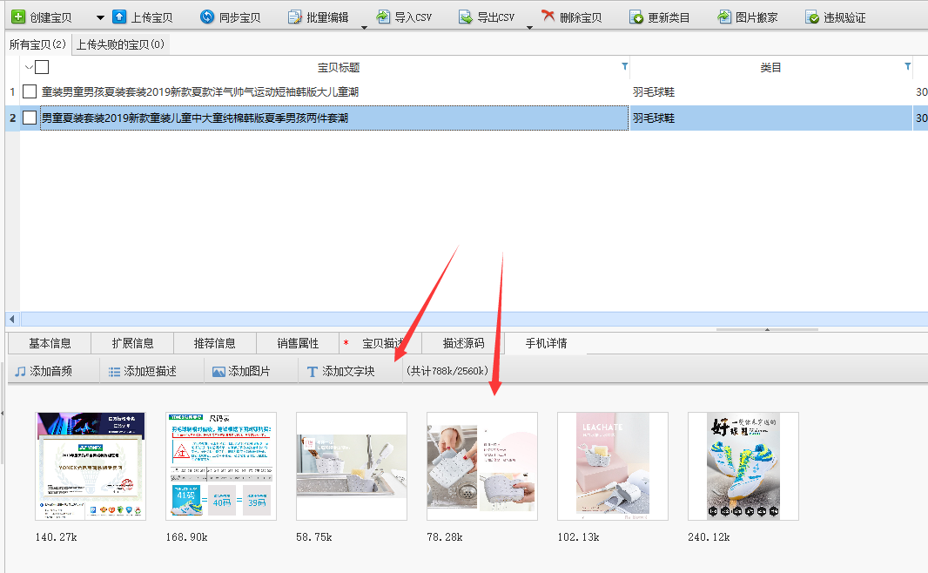This screenshot has width=928, height=573.
Task: Tick the select-all checkbox in table header
Action: 42,67
